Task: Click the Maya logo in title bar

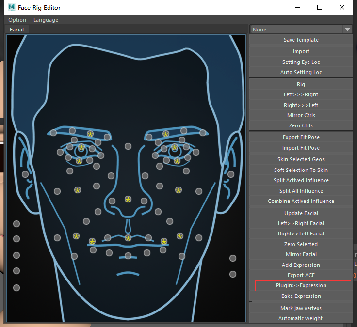Action: [x=11, y=7]
